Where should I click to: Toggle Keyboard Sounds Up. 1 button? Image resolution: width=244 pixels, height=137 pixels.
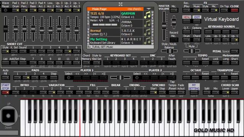234,40
